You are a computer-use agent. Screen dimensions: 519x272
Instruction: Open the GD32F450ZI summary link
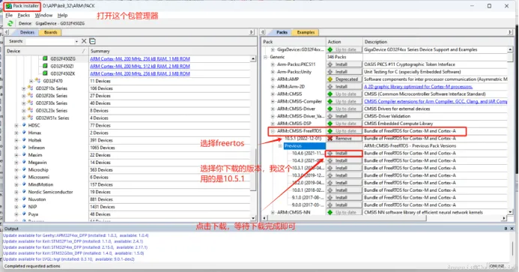click(140, 66)
